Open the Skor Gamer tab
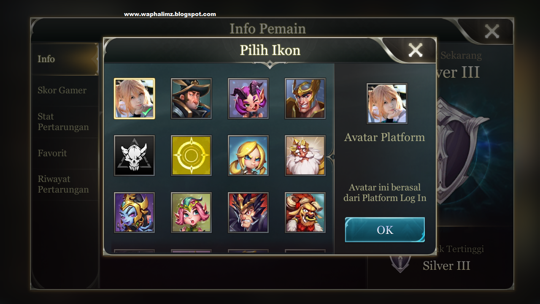The width and height of the screenshot is (540, 304). 62,90
